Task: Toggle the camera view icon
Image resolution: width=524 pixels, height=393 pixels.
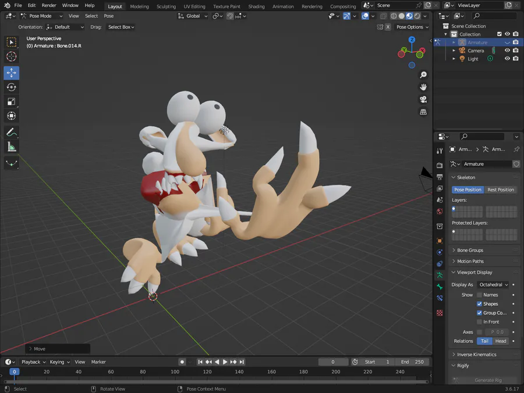Action: [423, 99]
